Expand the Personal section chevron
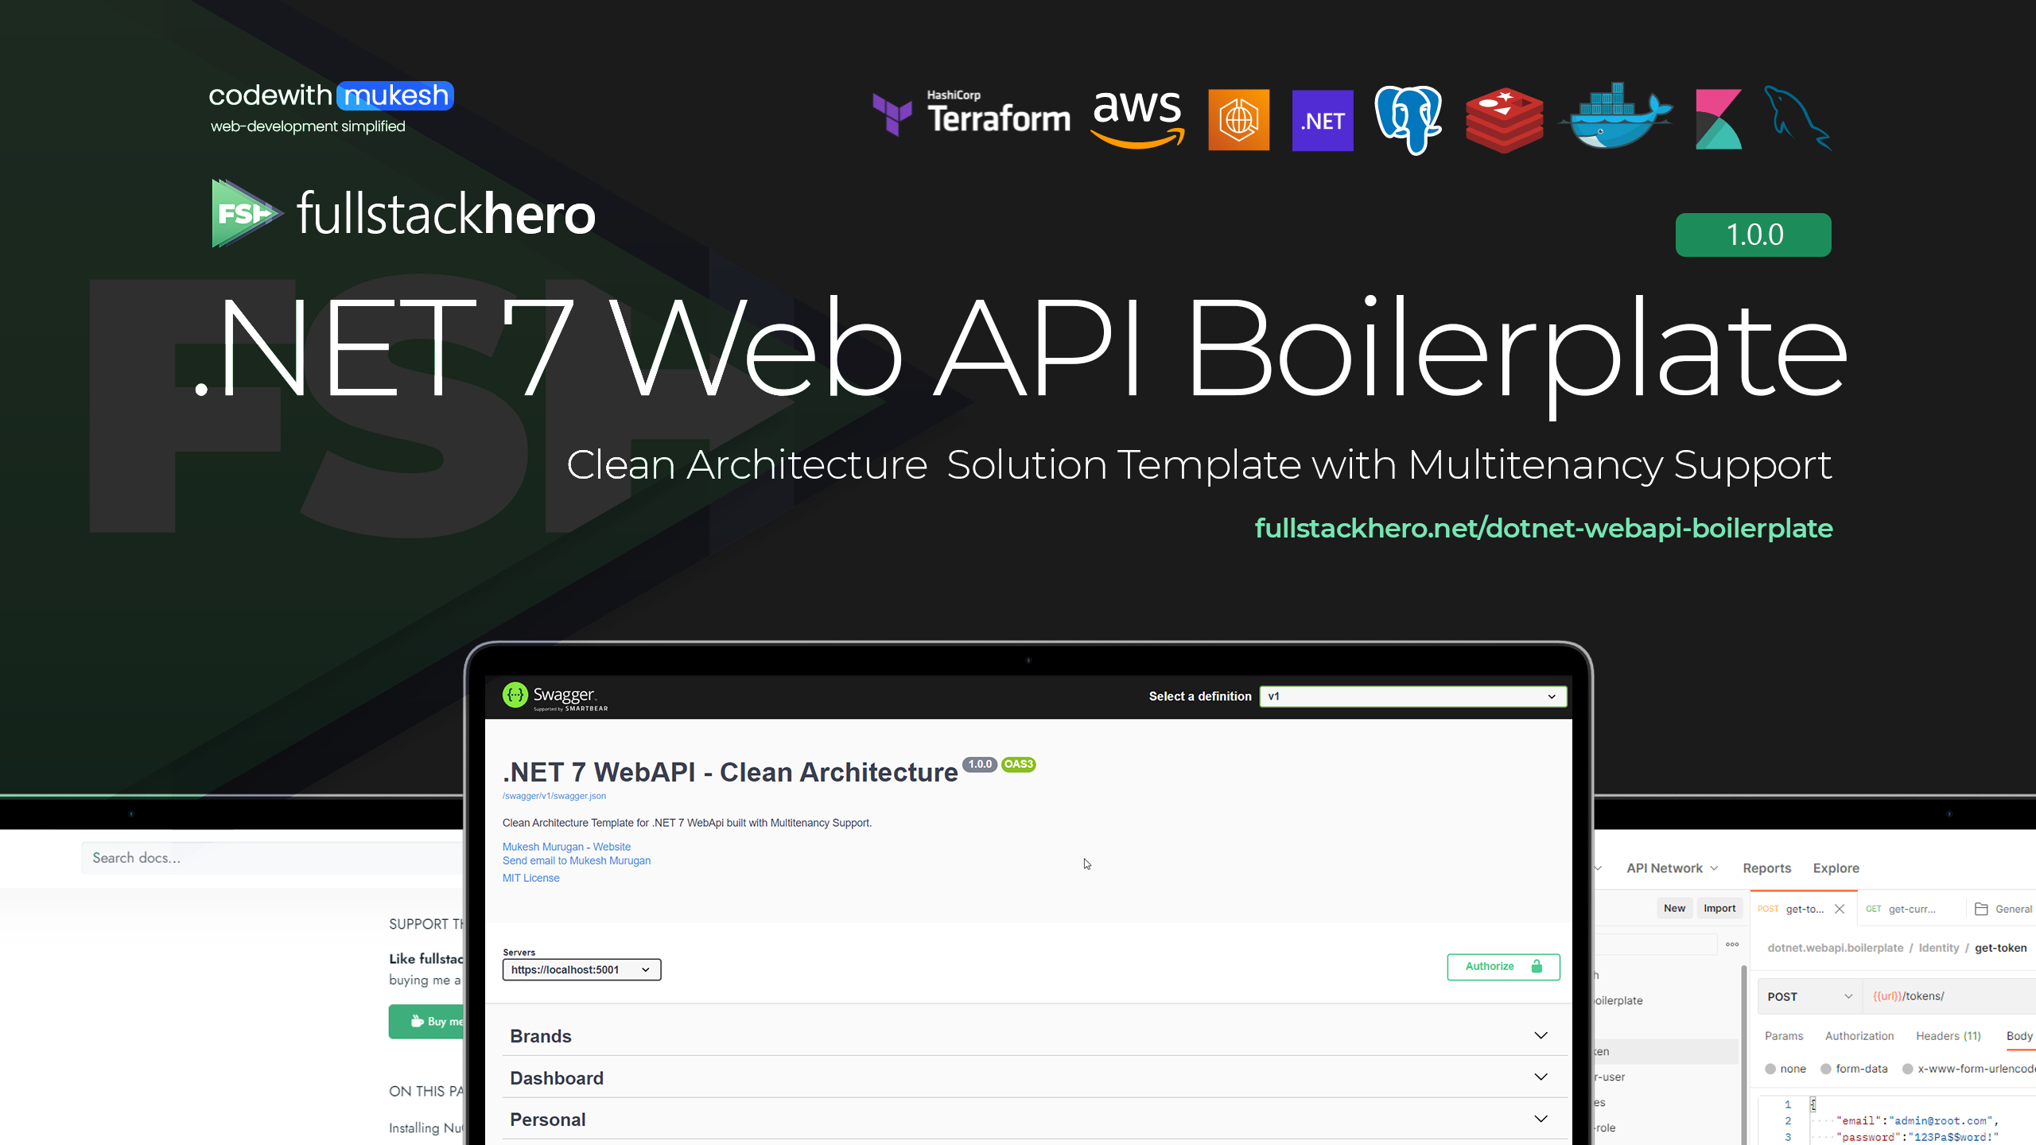The width and height of the screenshot is (2036, 1145). [1541, 1119]
